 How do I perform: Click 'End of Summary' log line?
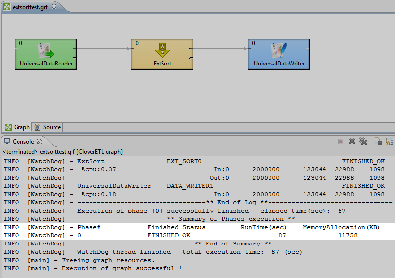pos(190,244)
